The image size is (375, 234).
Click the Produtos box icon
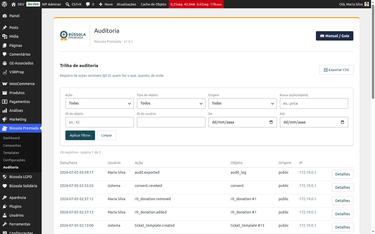click(5, 93)
